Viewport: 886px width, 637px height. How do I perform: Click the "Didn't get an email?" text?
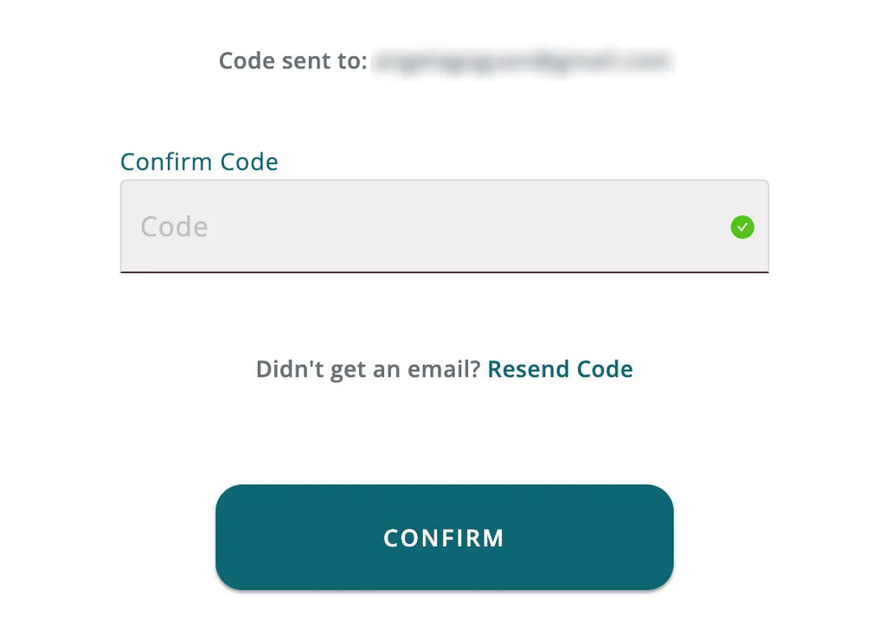click(368, 370)
